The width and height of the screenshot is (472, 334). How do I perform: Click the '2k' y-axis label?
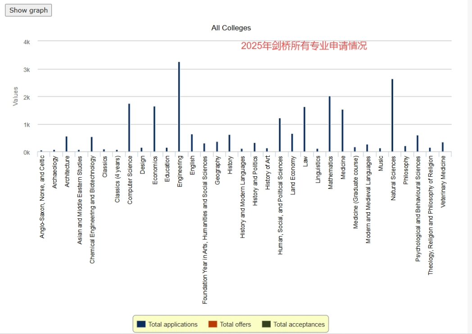click(x=27, y=97)
